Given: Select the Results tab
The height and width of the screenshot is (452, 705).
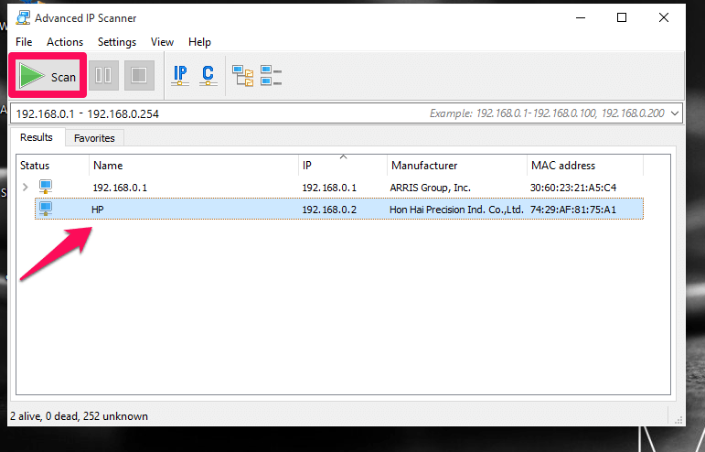Looking at the screenshot, I should pos(37,137).
